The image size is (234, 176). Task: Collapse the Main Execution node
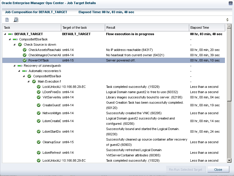coord(28,81)
